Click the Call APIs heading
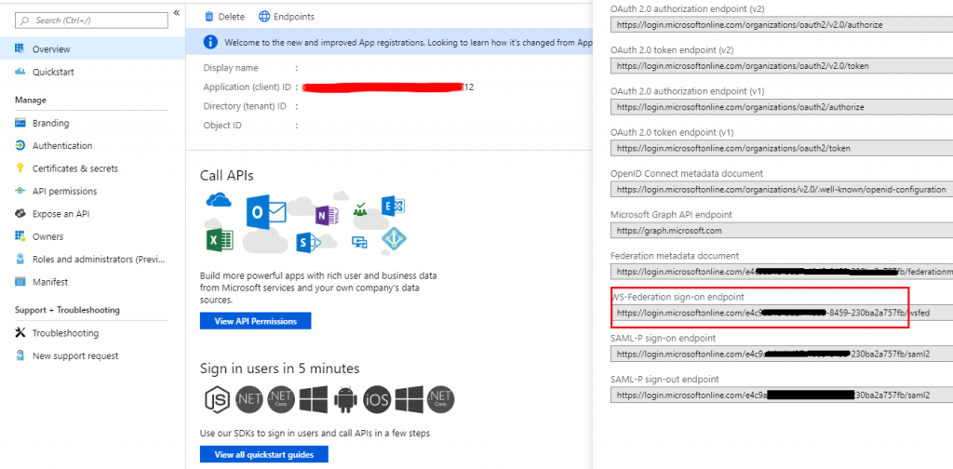The image size is (953, 469). 227,176
